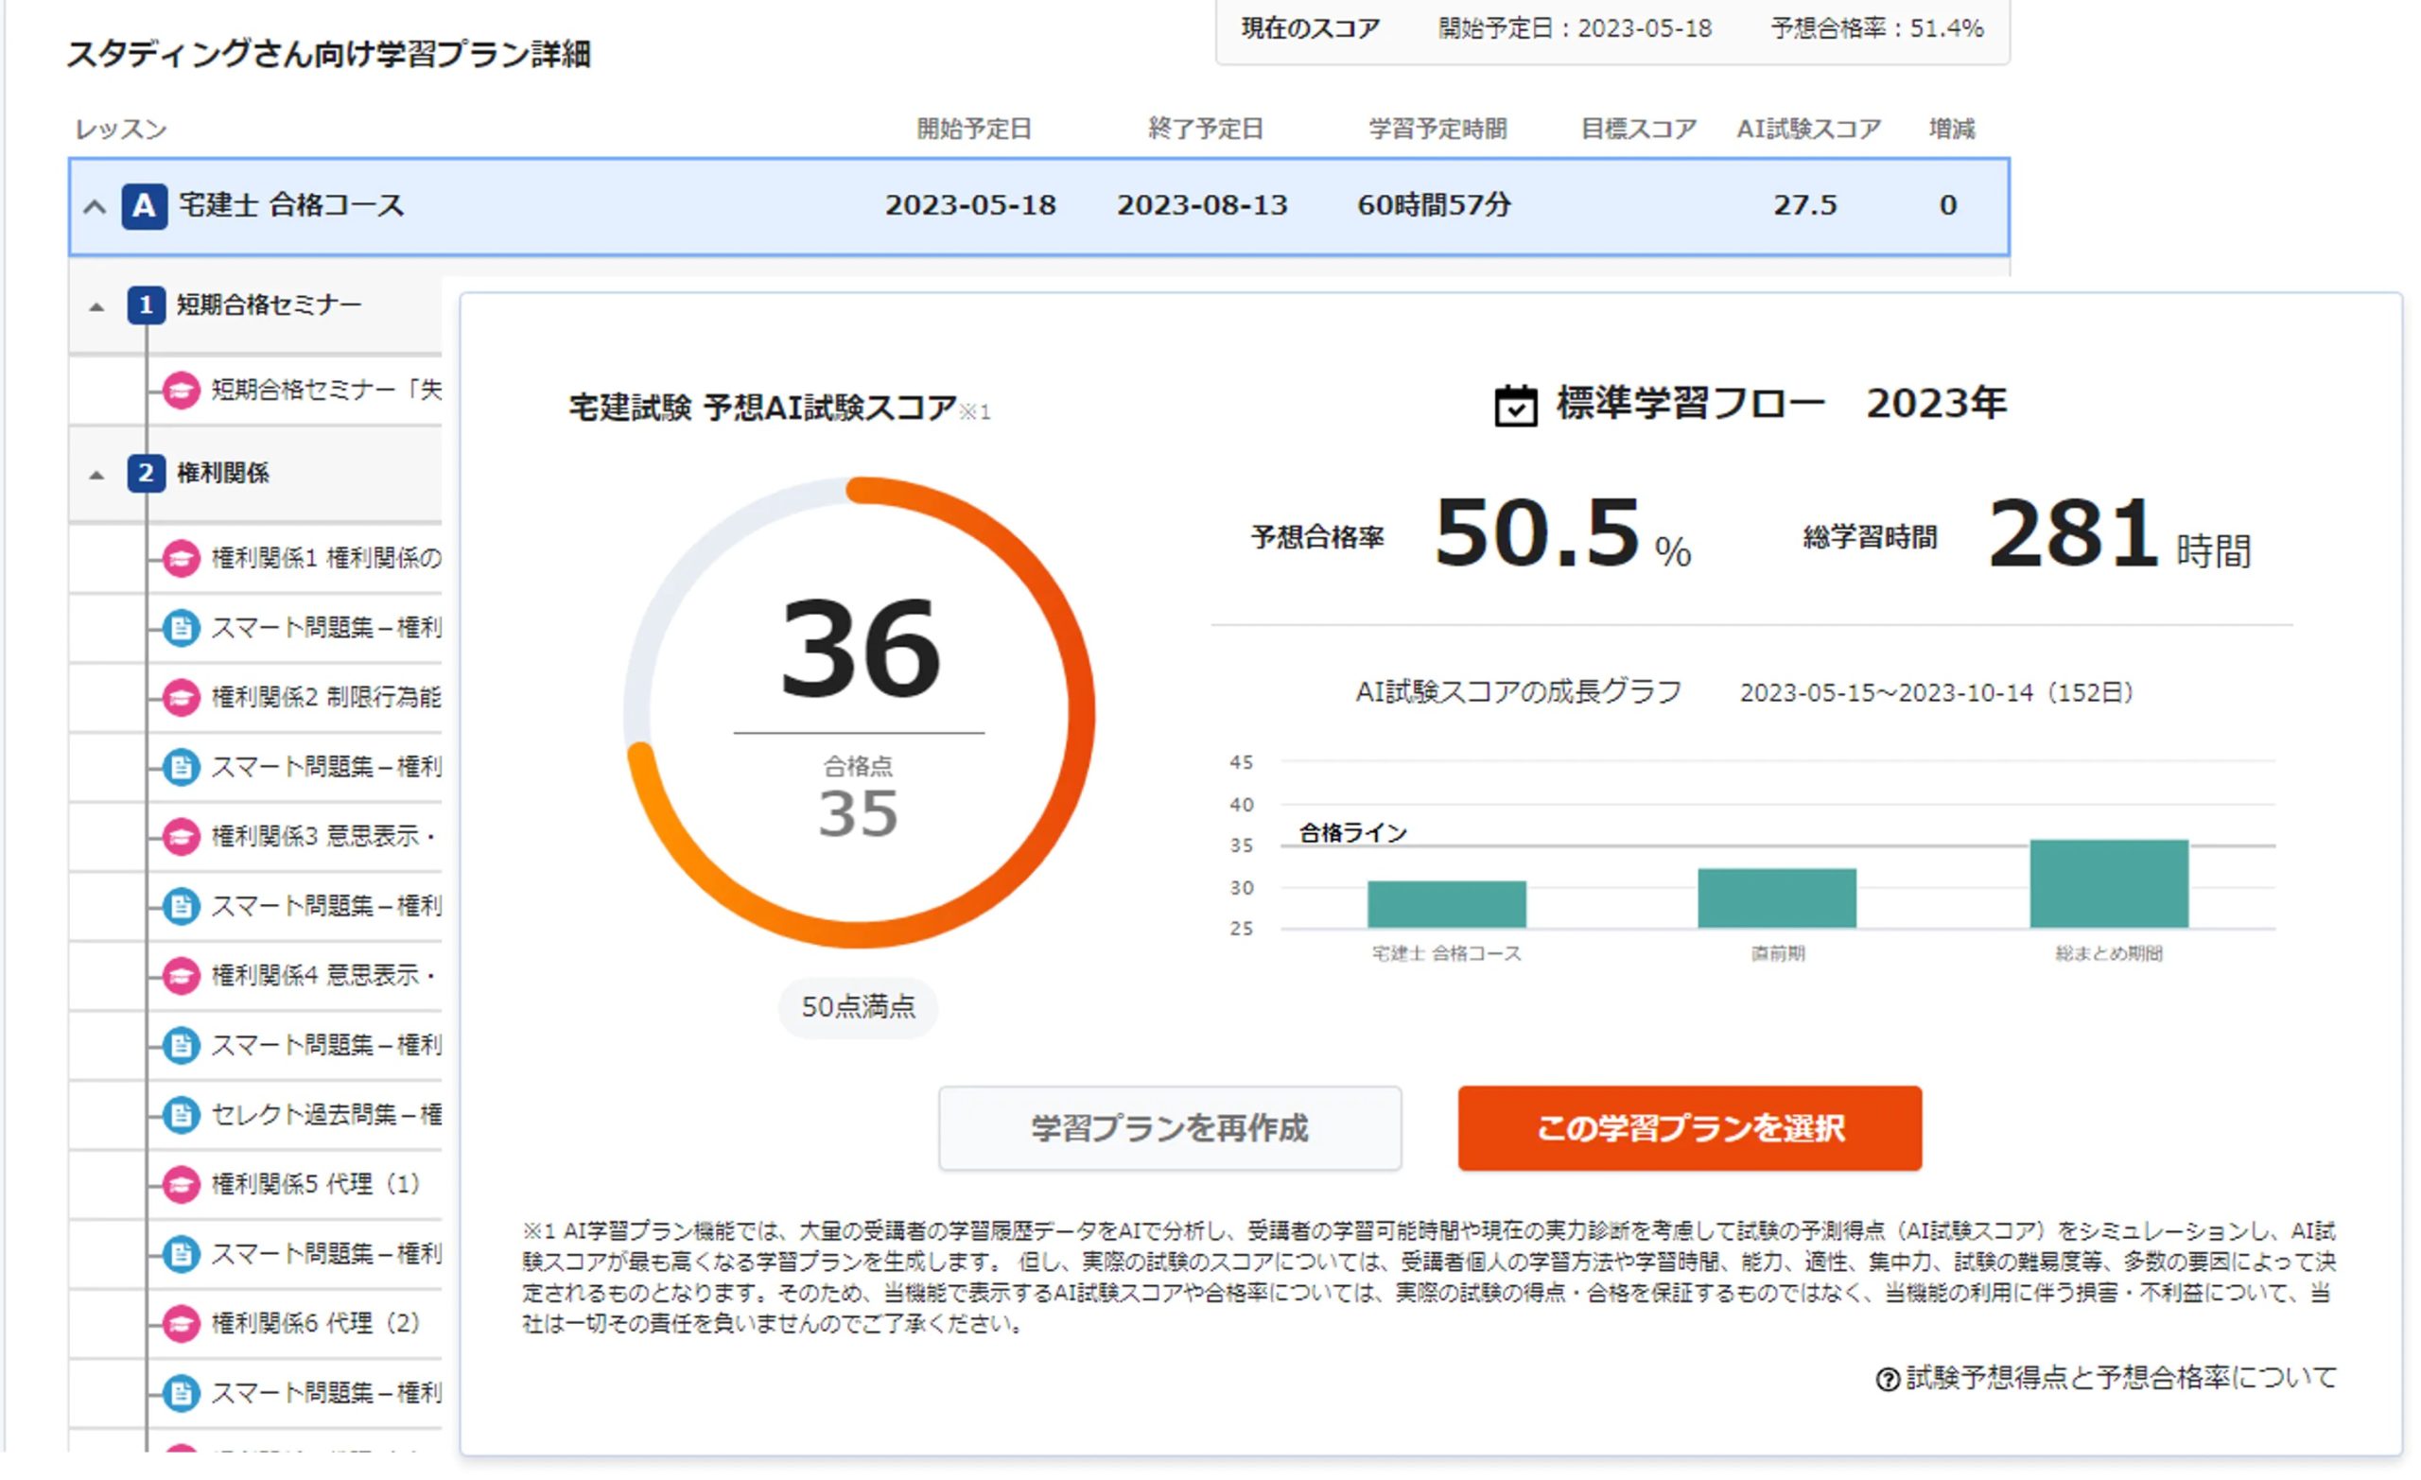Click この学習プランを選択 button
Image resolution: width=2421 pixels, height=1480 pixels.
point(1690,1129)
